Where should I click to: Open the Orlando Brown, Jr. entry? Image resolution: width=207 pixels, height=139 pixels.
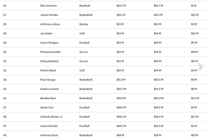pyautogui.click(x=51, y=117)
